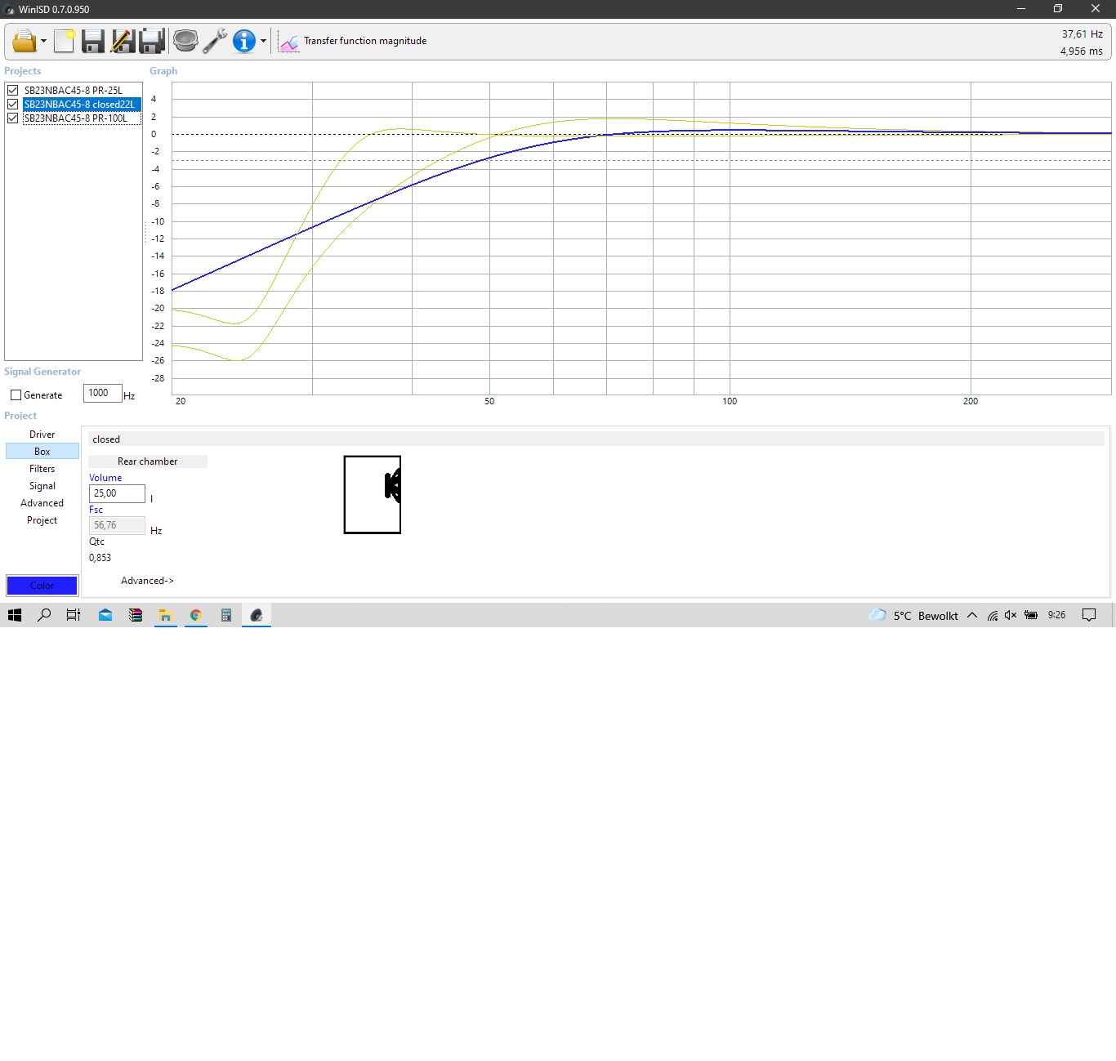Open Chrome from taskbar

tap(196, 615)
